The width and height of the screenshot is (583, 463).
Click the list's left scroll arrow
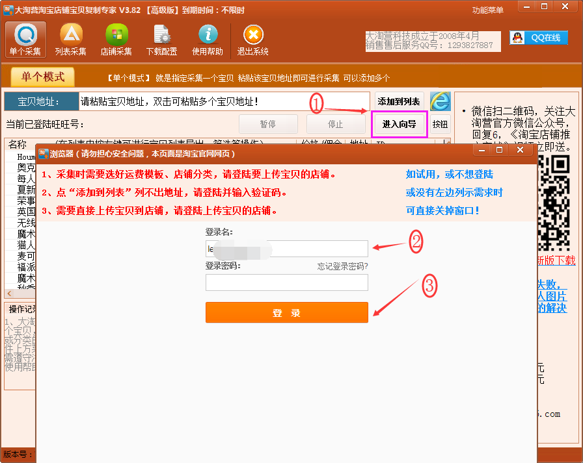click(x=9, y=294)
